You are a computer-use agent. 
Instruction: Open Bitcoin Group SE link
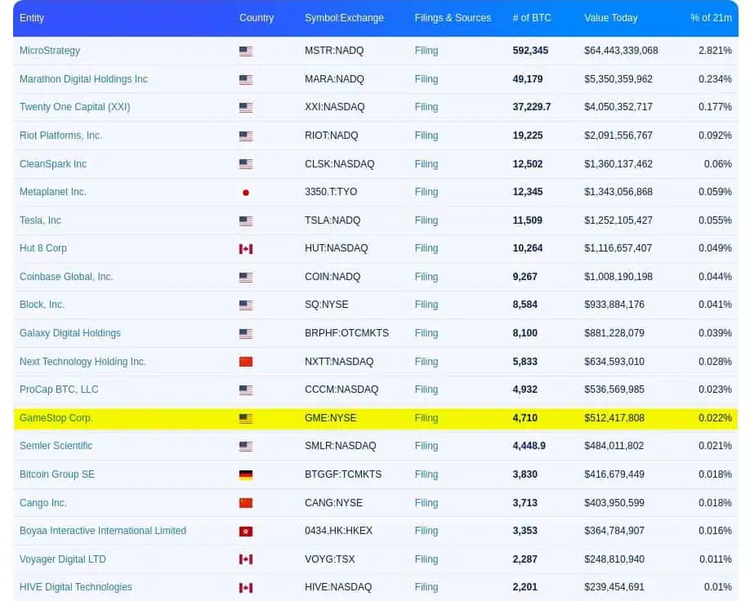(x=57, y=474)
